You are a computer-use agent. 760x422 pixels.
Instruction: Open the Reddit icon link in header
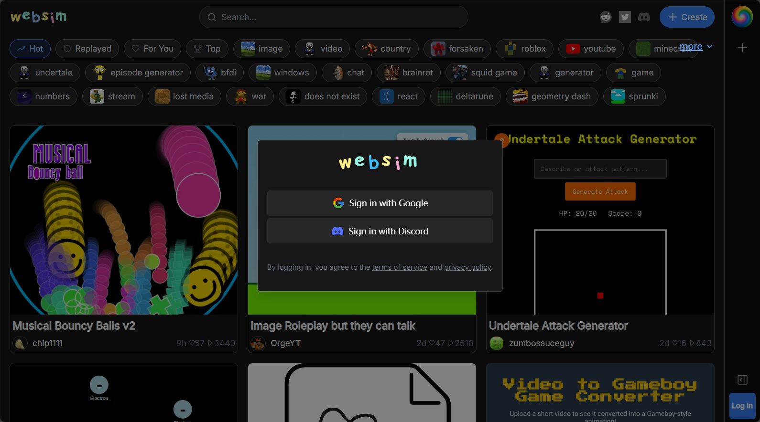pos(606,17)
